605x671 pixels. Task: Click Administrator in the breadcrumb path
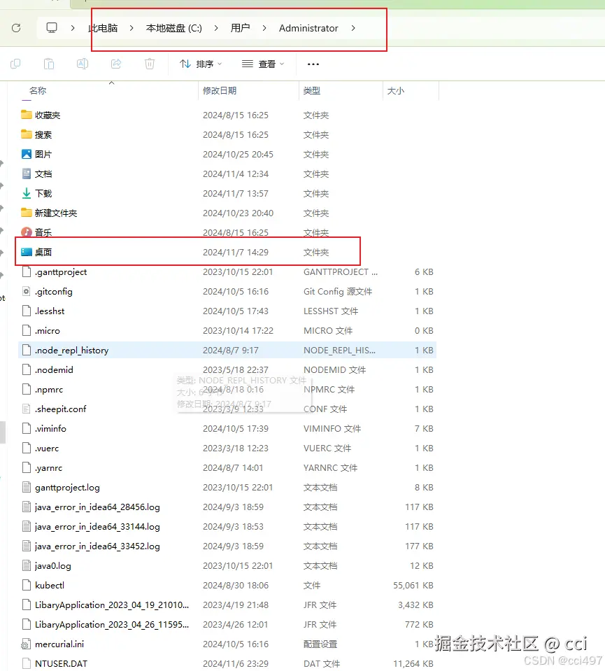(x=308, y=28)
